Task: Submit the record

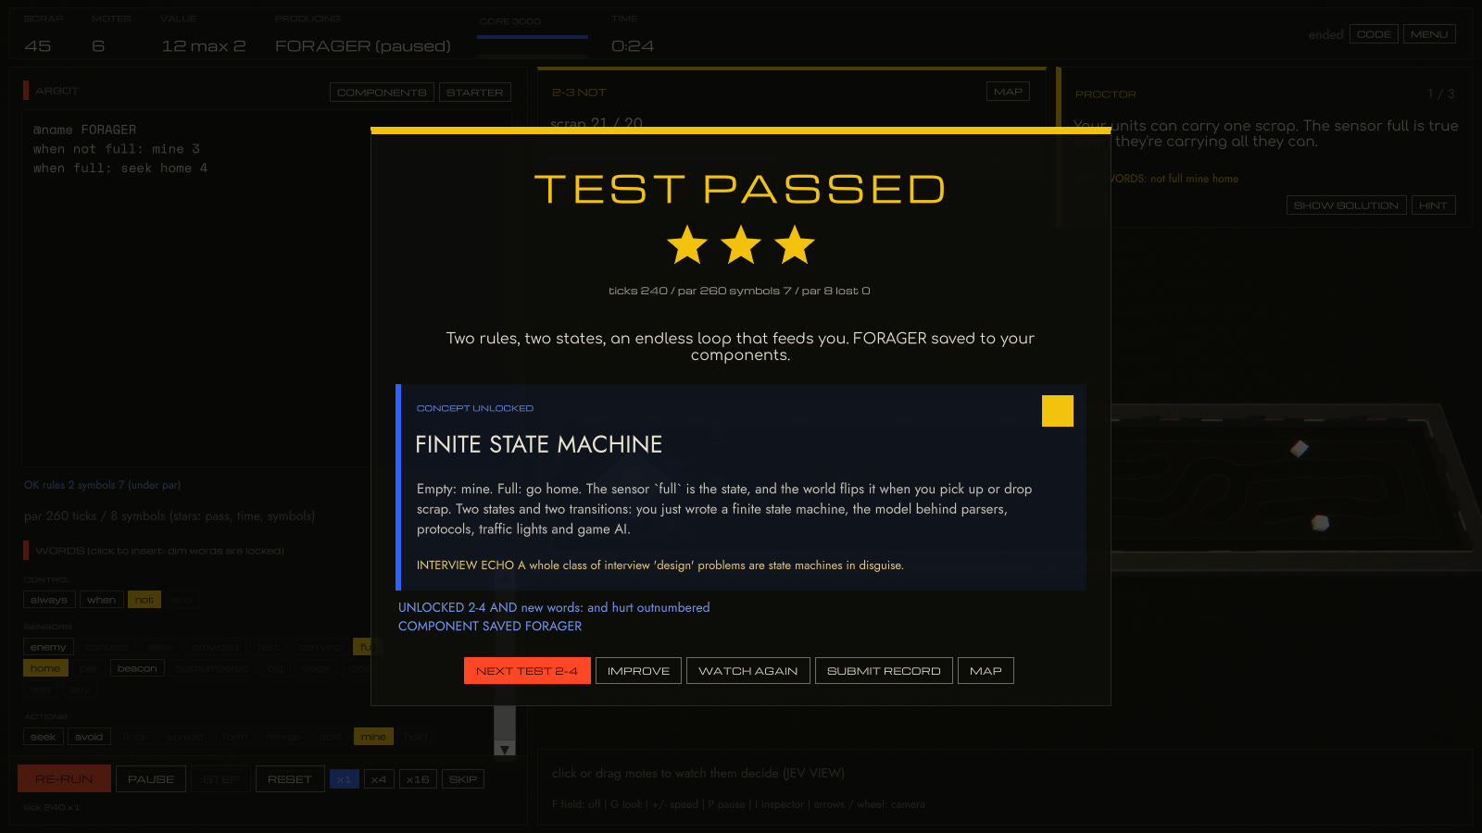Action: tap(884, 671)
